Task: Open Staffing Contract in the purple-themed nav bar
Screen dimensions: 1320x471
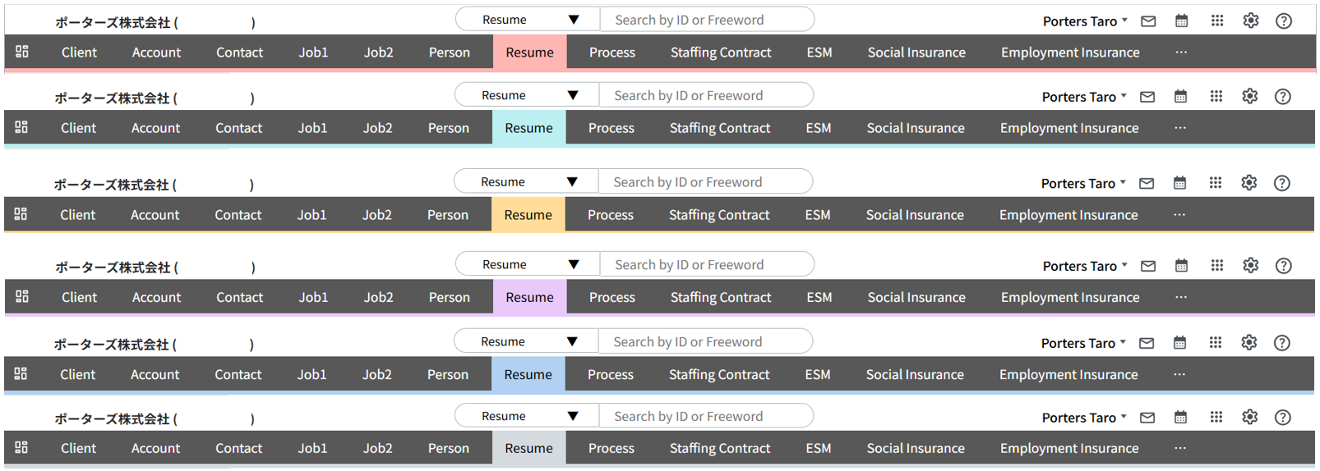Action: click(721, 297)
